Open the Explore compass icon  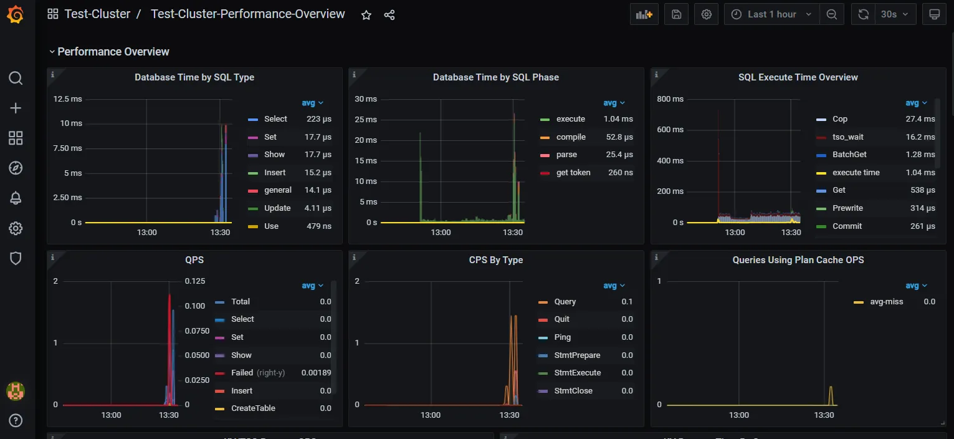coord(16,168)
